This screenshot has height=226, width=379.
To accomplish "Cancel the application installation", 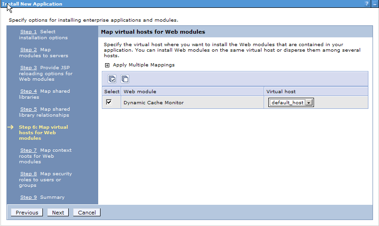I will point(87,213).
